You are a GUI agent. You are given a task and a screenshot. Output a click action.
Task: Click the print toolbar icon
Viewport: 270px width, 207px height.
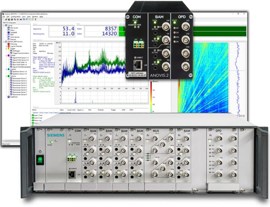click(x=12, y=20)
